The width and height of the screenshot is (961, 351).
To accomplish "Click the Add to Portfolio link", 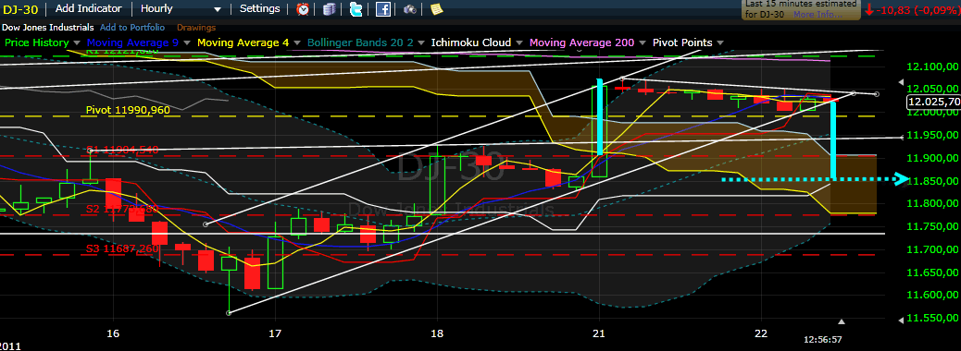I will (131, 28).
